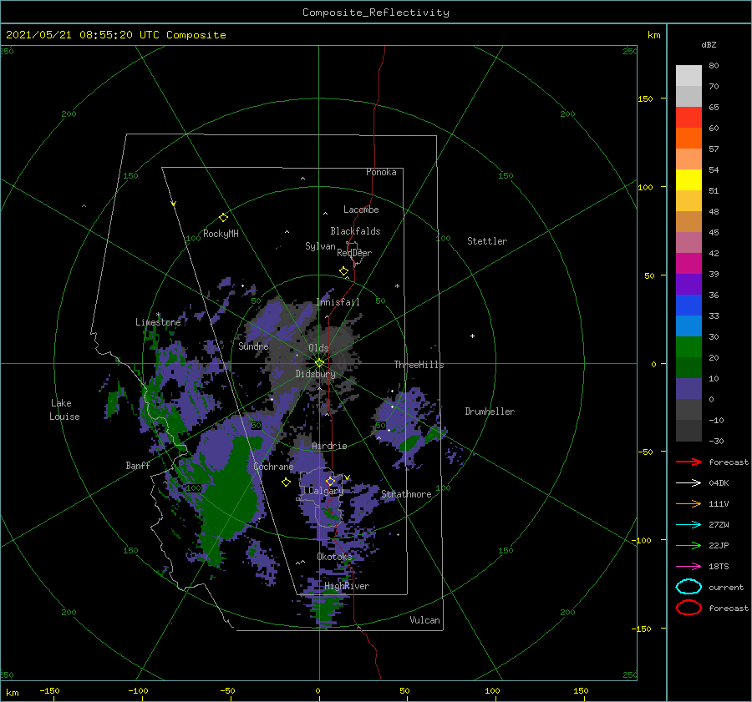This screenshot has height=702, width=752.
Task: Click the Lacombe city label
Action: pos(361,210)
